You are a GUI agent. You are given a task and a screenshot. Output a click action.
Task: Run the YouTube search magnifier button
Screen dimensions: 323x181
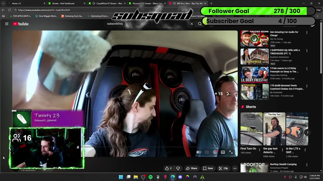click(x=200, y=24)
